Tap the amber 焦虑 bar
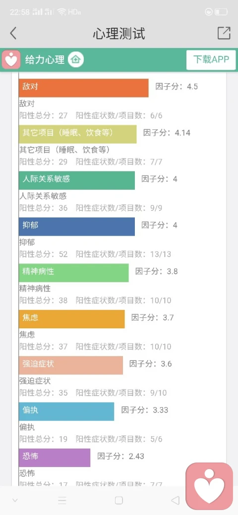This screenshot has height=515, width=238. tap(72, 319)
